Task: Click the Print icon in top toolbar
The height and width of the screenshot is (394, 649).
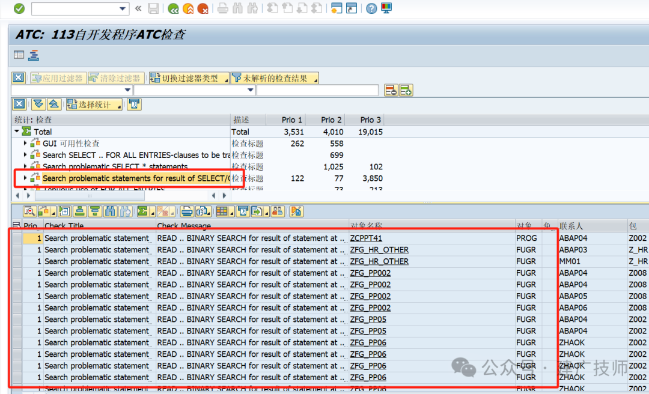Action: coord(223,8)
